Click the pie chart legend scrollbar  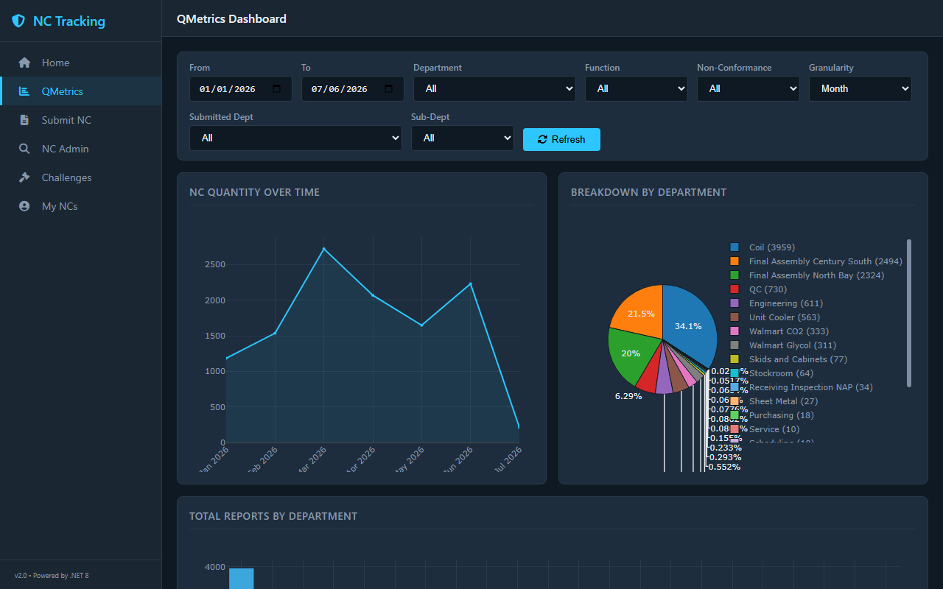(909, 313)
